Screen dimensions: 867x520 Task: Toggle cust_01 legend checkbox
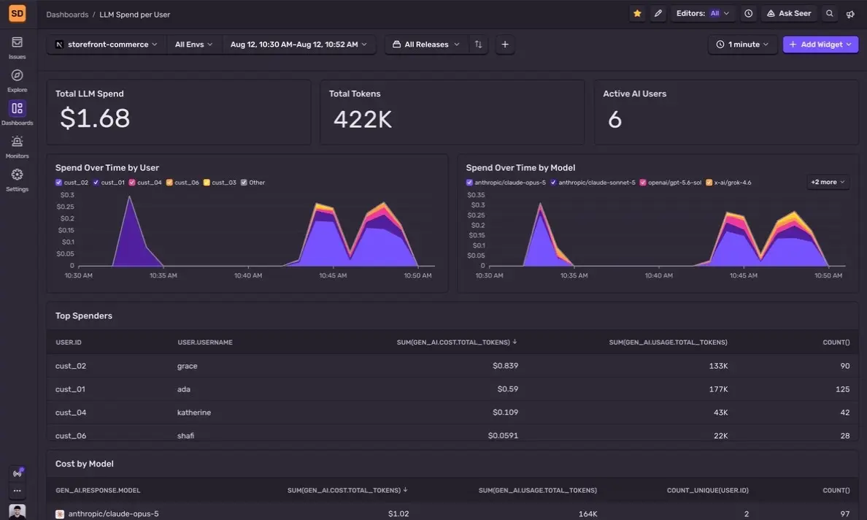point(96,183)
